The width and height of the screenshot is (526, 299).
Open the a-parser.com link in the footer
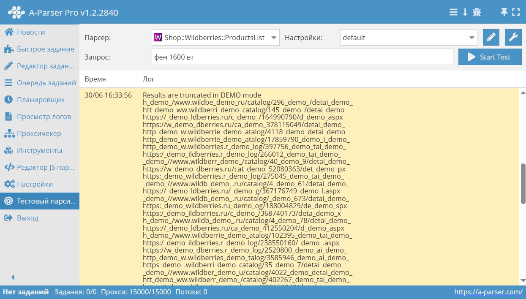489,292
